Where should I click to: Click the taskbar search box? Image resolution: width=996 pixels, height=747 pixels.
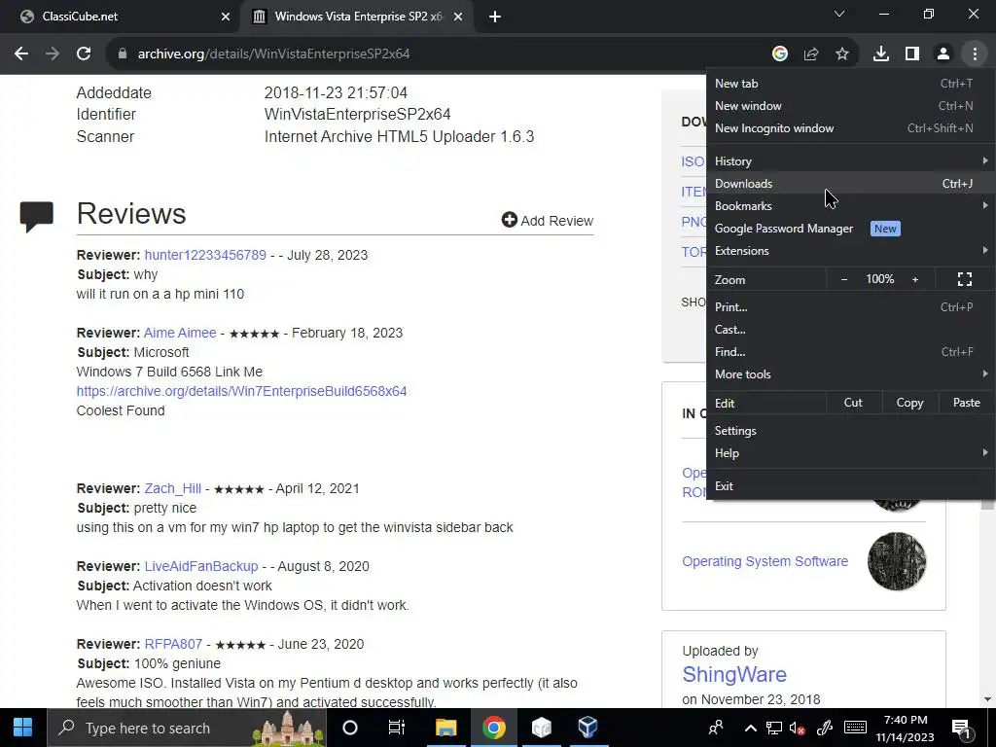[x=187, y=728]
